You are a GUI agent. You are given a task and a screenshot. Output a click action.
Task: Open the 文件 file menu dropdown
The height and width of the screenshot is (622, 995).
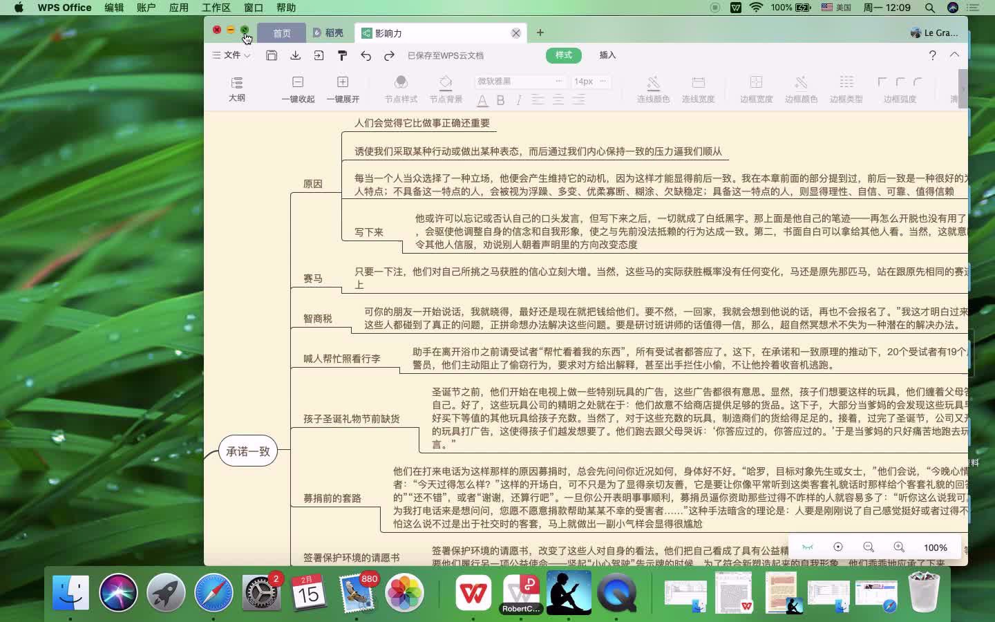[231, 55]
